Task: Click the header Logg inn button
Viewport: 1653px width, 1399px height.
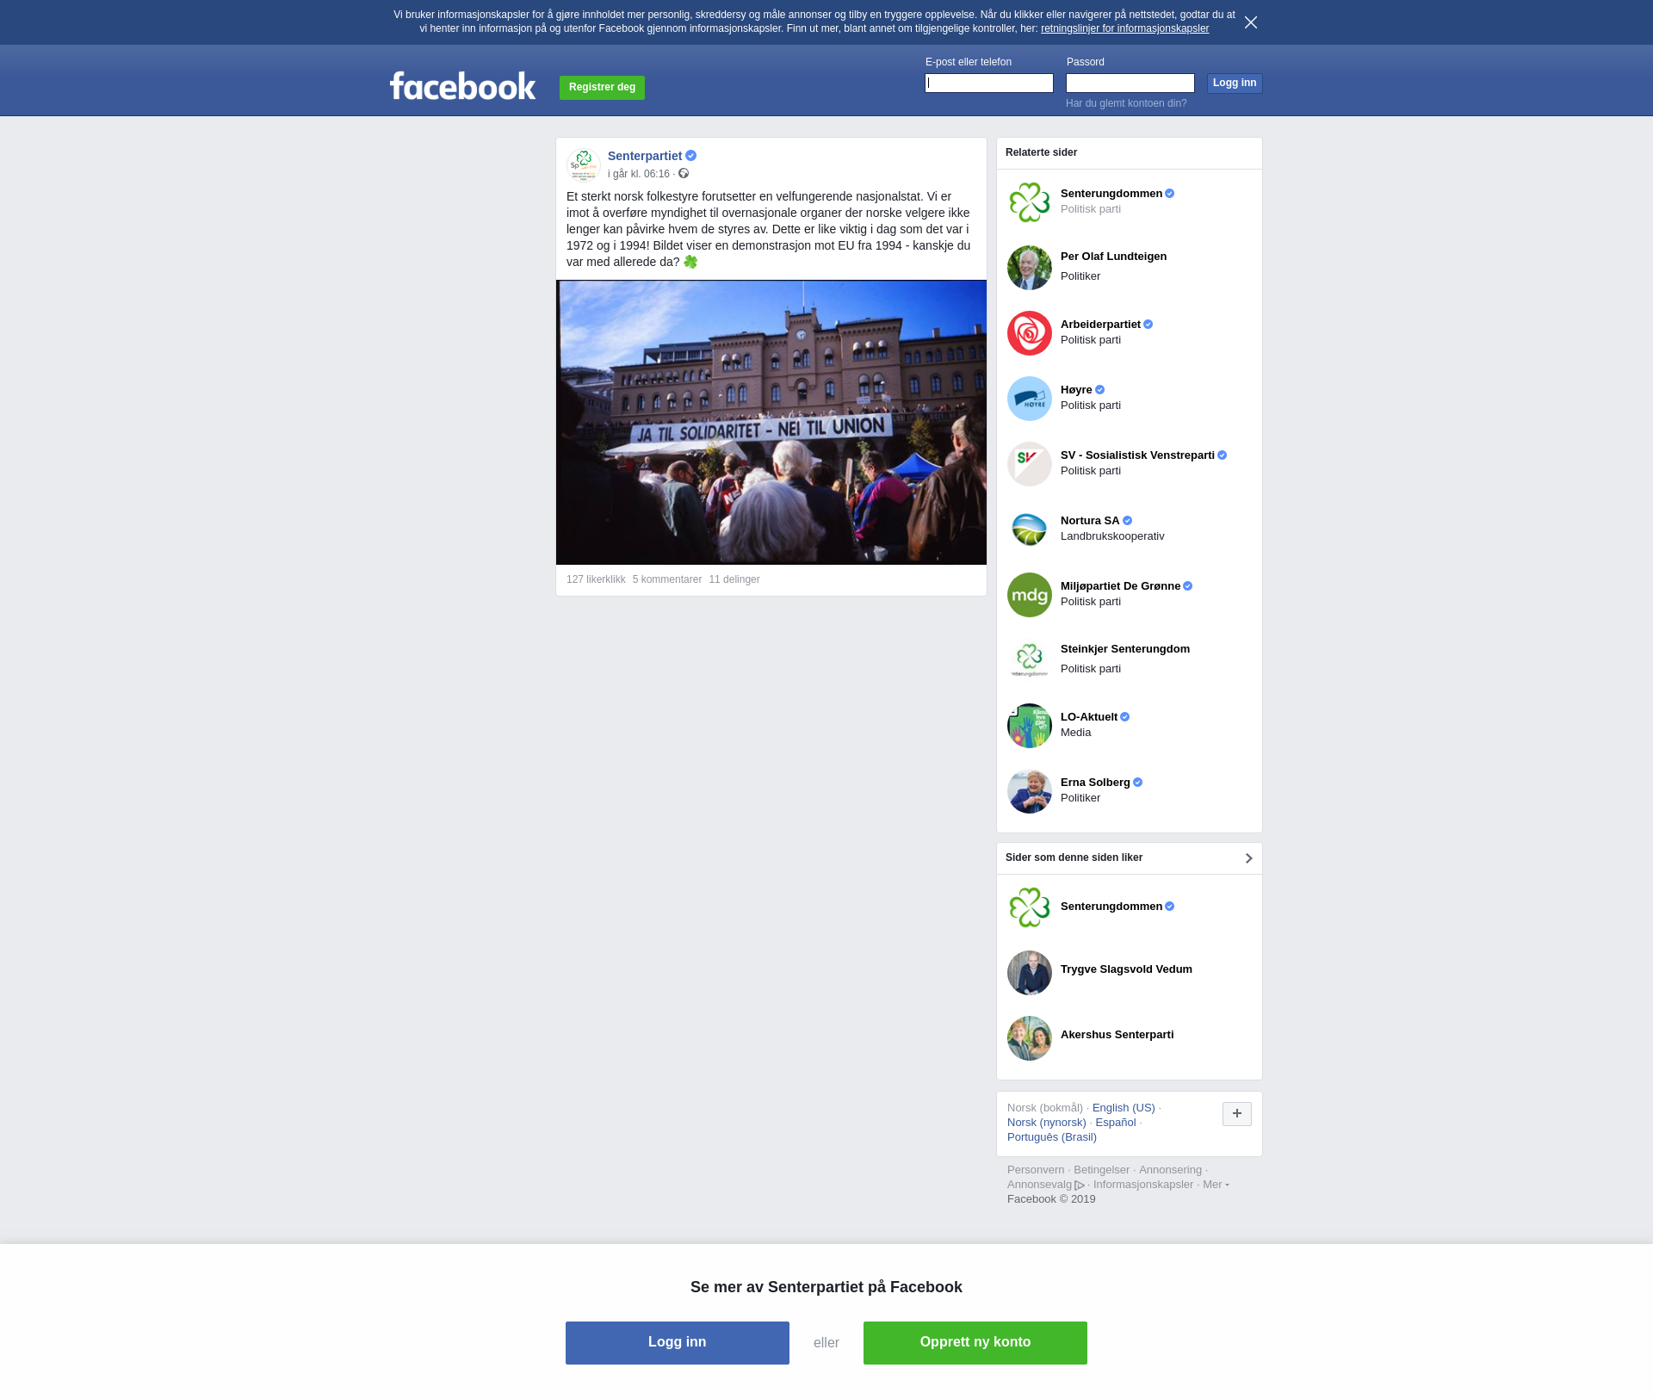Action: 1235,83
